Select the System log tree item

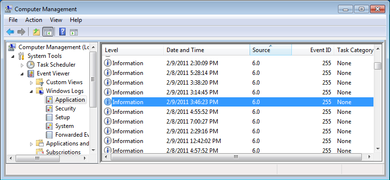[x=65, y=126]
